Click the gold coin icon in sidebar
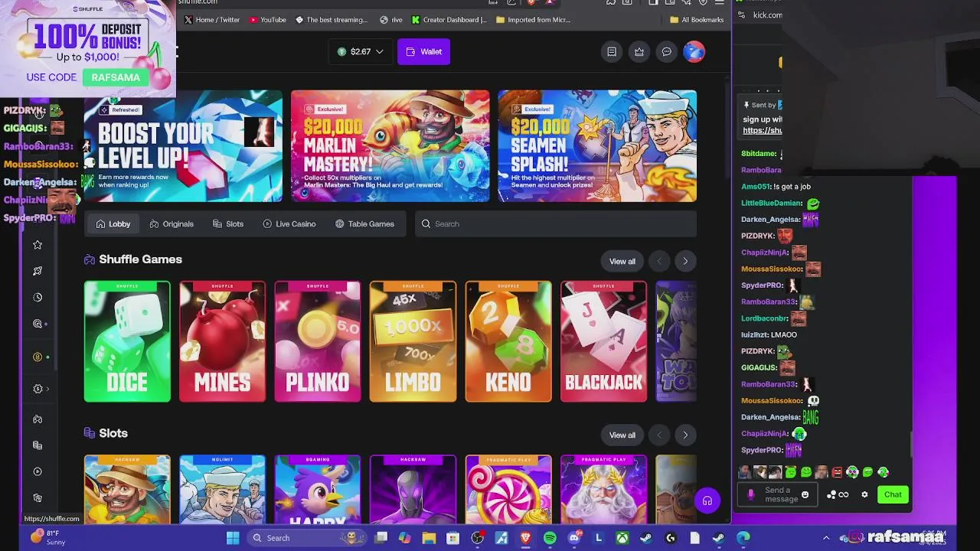The width and height of the screenshot is (980, 551). [x=38, y=357]
